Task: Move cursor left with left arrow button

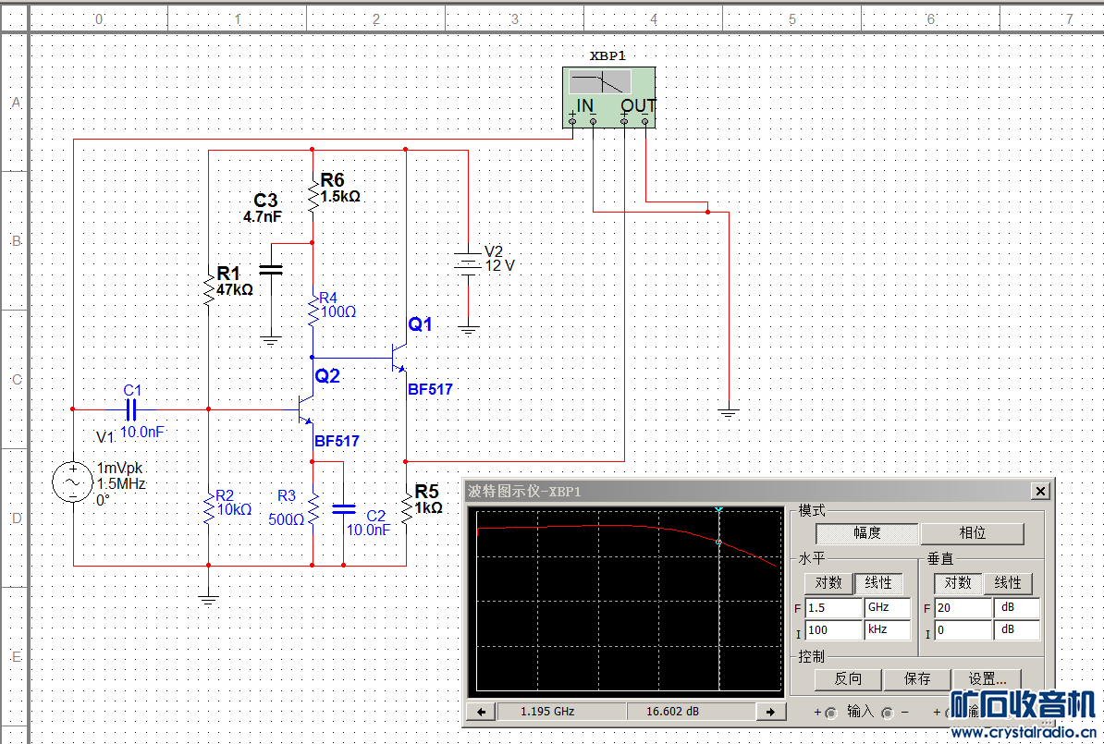Action: click(481, 712)
